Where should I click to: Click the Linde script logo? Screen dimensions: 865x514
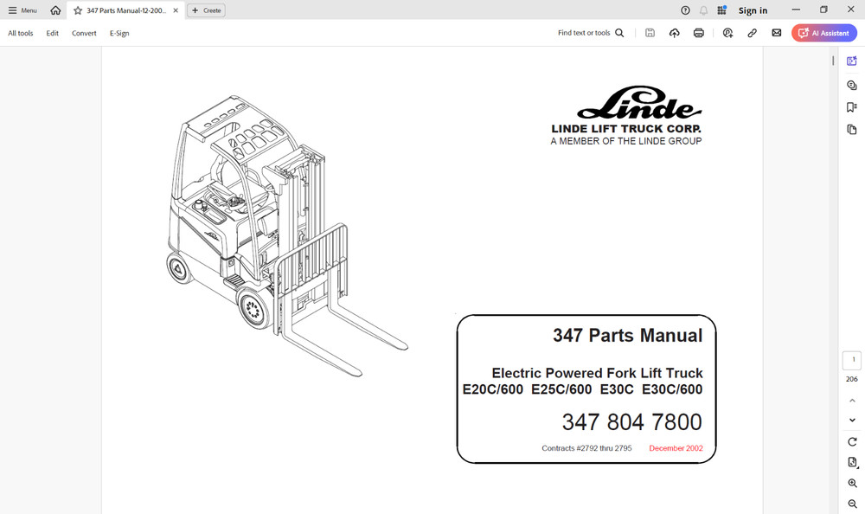point(639,103)
